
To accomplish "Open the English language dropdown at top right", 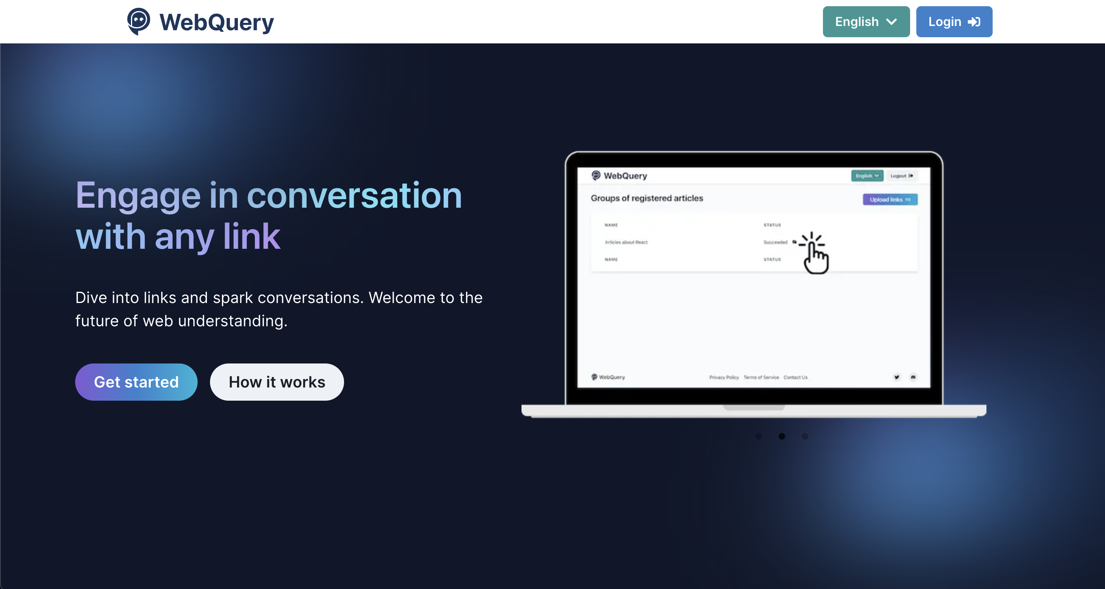I will tap(866, 21).
